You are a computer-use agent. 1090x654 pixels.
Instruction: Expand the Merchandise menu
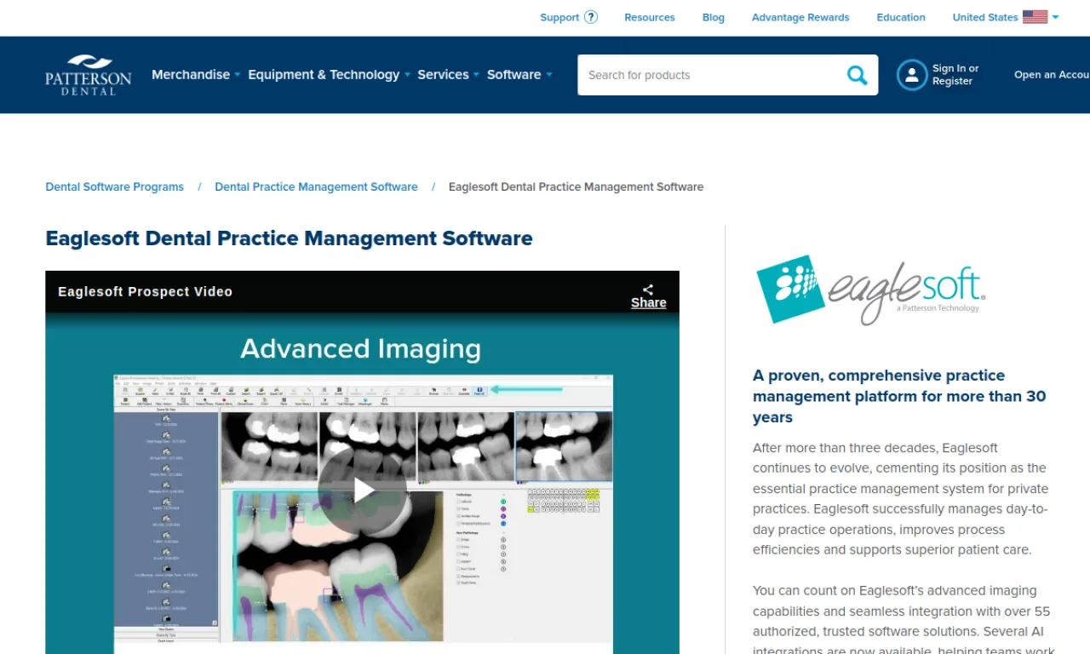(x=196, y=75)
